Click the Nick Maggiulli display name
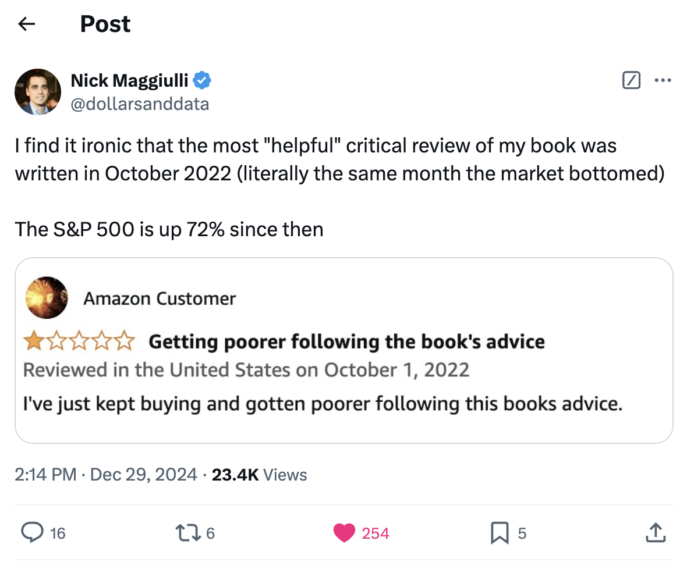The image size is (687, 562). [x=129, y=80]
